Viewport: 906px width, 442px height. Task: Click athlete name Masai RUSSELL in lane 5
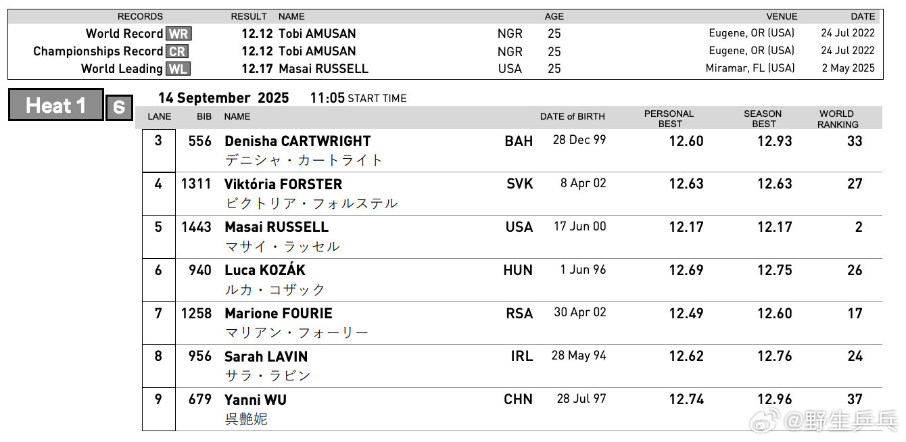[277, 227]
